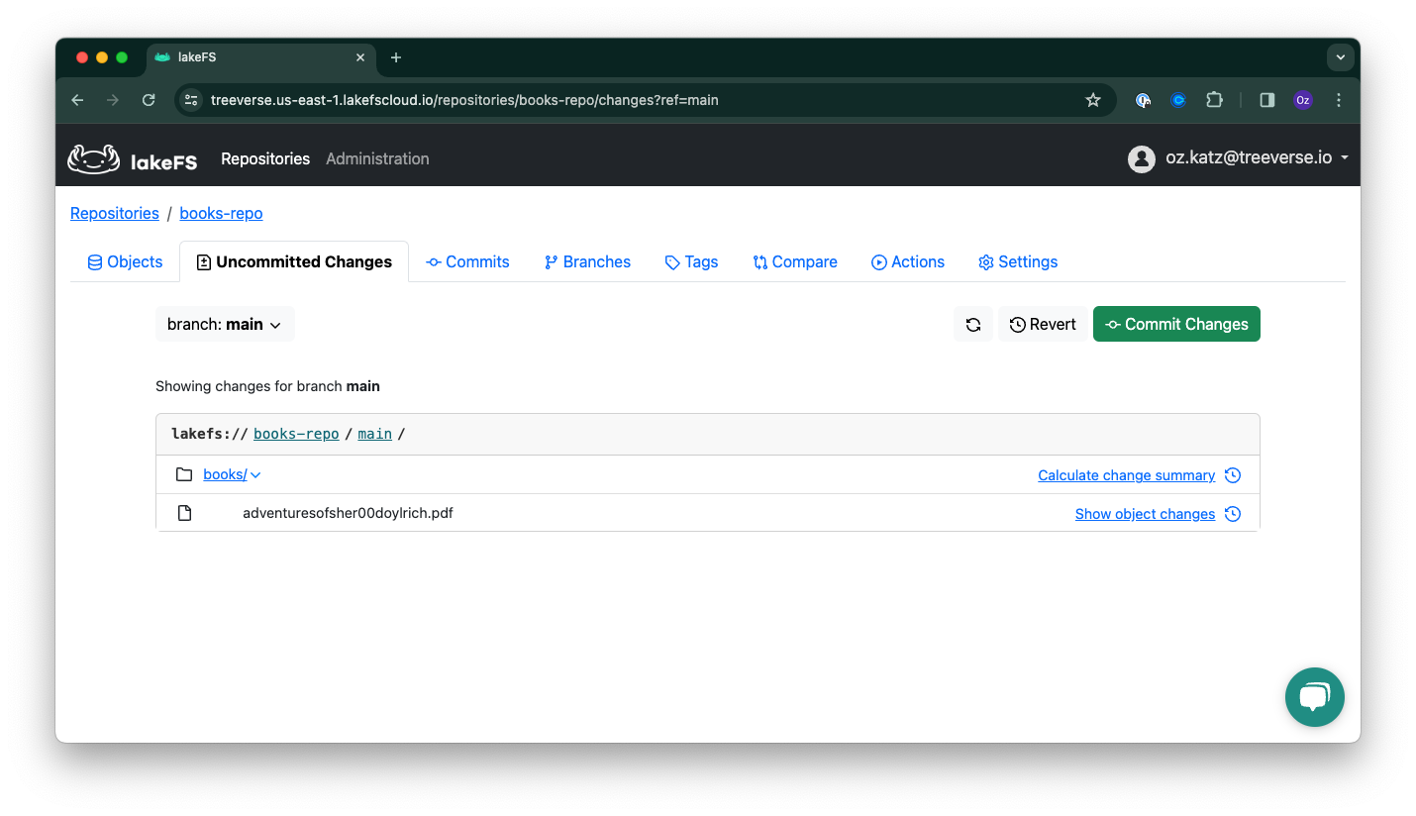Go forward in browser history
The height and width of the screenshot is (816, 1416).
click(x=113, y=100)
